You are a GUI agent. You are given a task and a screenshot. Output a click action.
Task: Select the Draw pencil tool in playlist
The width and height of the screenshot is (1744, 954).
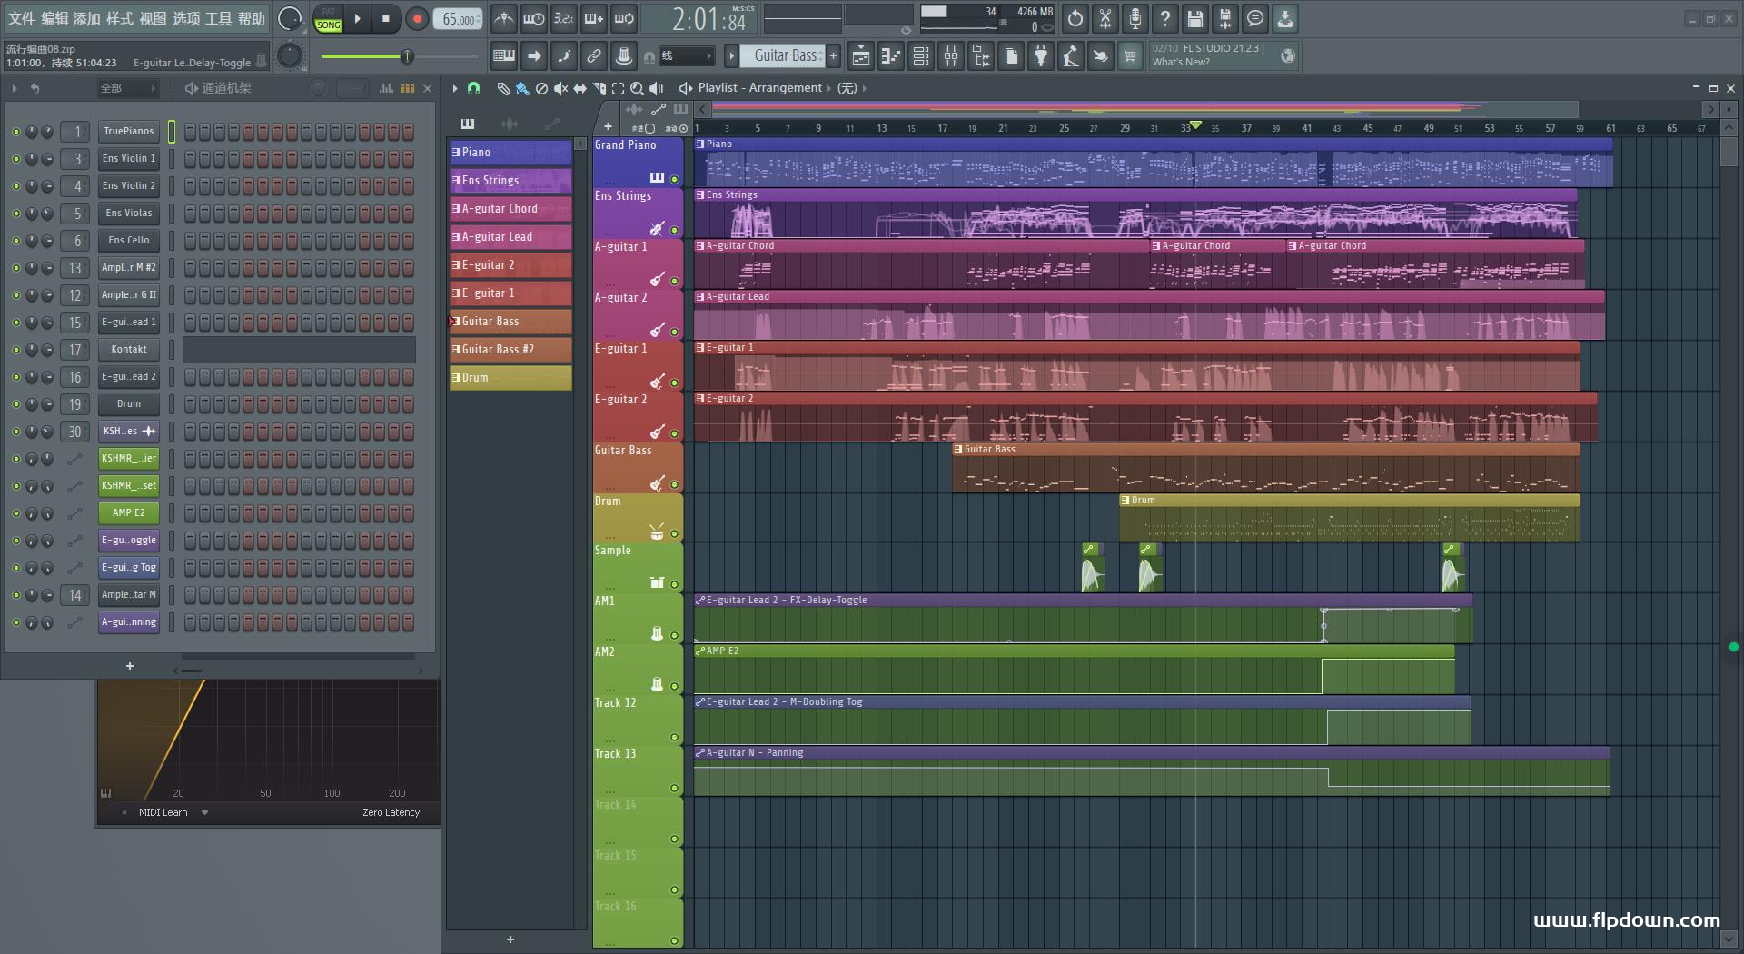[x=503, y=88]
